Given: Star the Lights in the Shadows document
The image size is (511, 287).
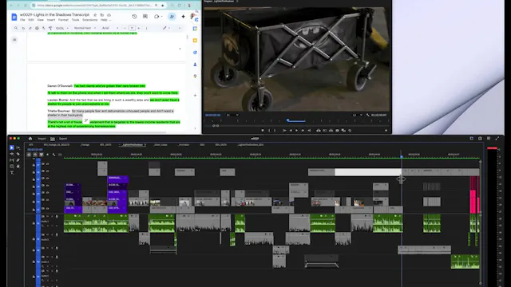Looking at the screenshot, I should (x=95, y=15).
